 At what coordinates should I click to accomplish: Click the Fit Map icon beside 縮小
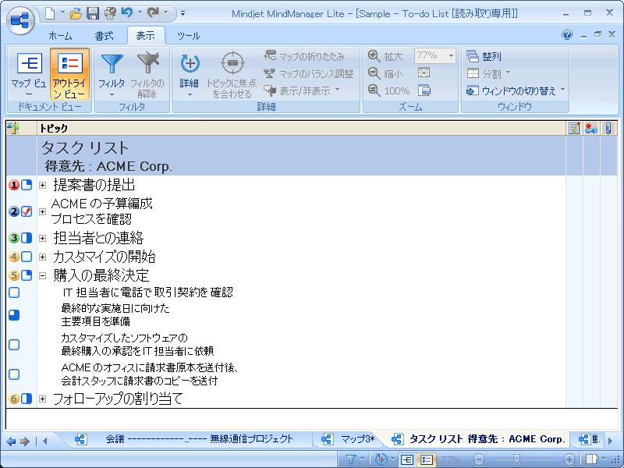[x=424, y=73]
